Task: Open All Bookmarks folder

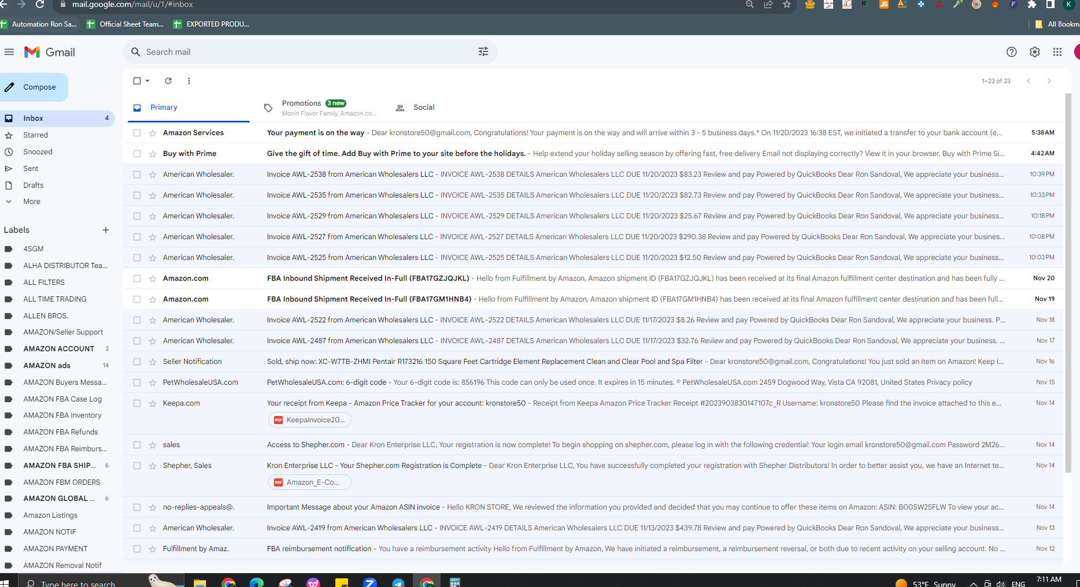Action: pos(1057,24)
